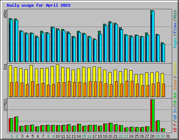
Task: Click the 'Pages' legend label
Action: click(175, 43)
